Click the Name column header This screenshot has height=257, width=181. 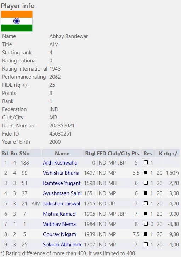[x=62, y=154]
